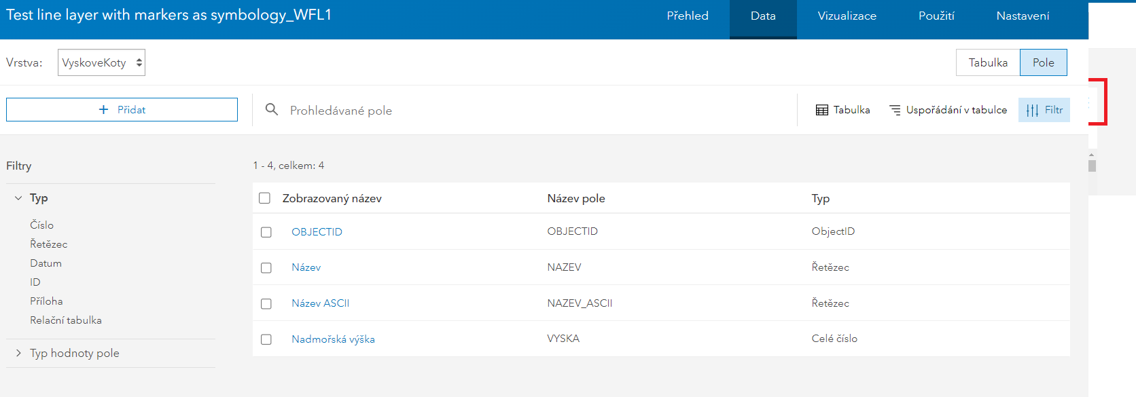This screenshot has width=1136, height=397.
Task: Switch to Tabulka view button
Action: coord(988,62)
